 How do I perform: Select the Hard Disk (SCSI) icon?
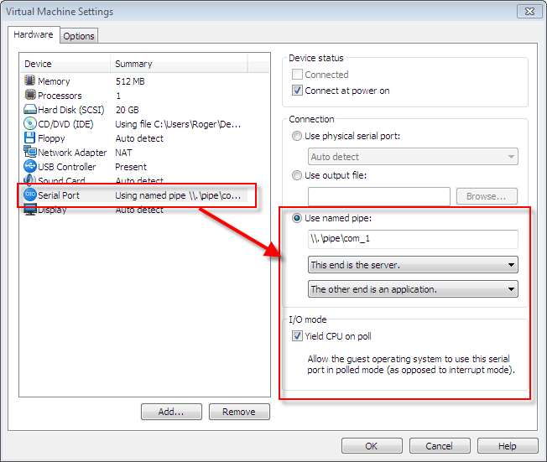(30, 110)
